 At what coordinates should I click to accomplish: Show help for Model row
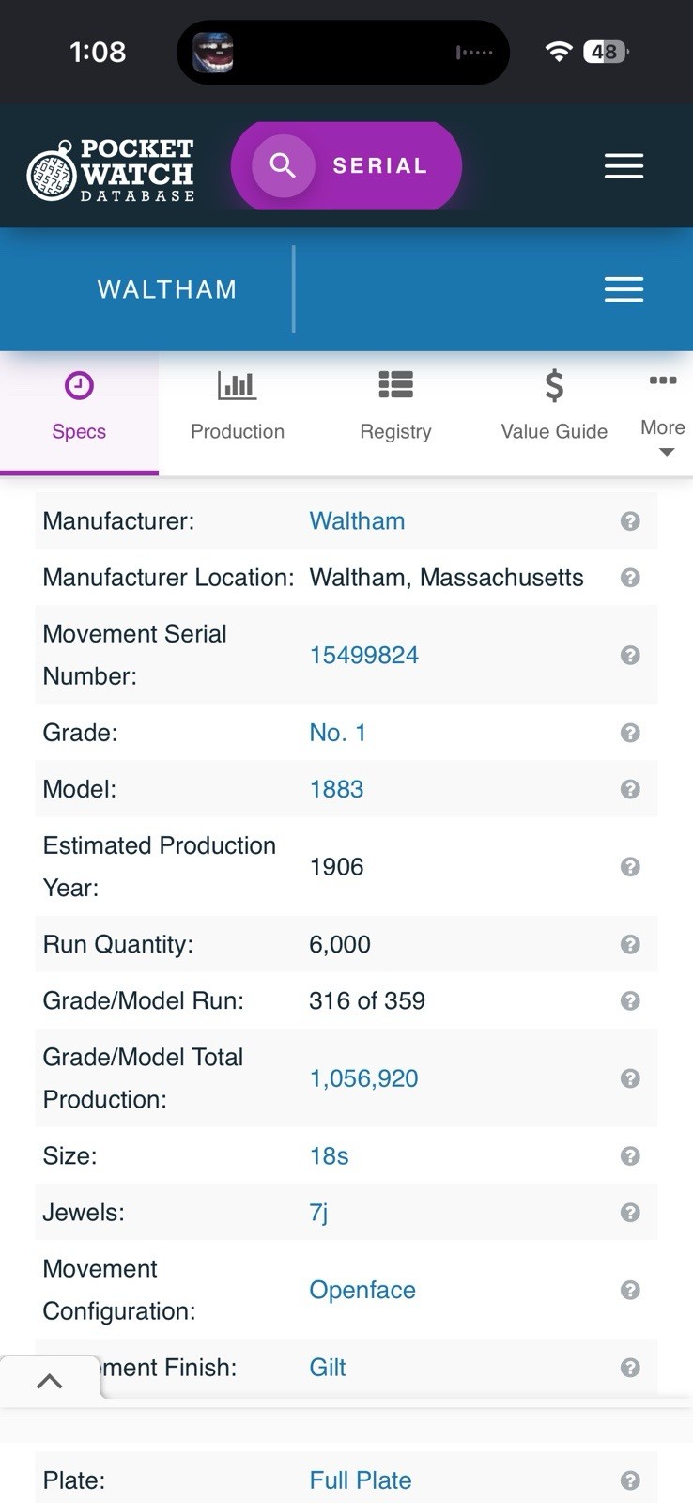click(630, 789)
